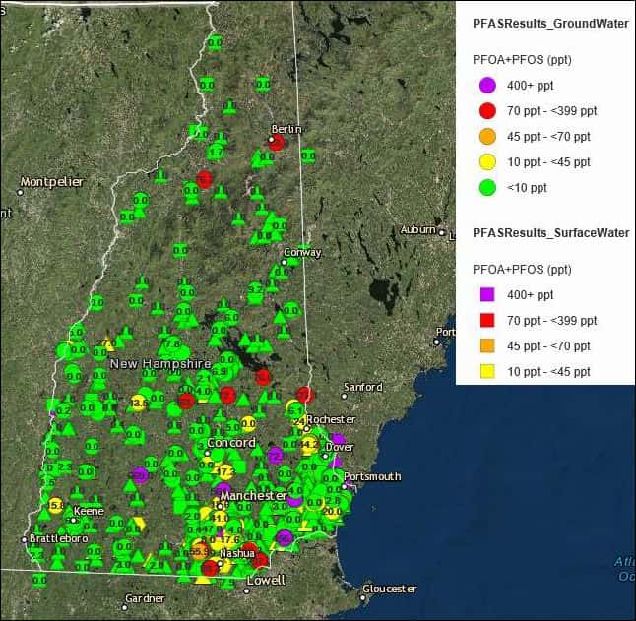Click the New Hampshire state label
This screenshot has width=636, height=621.
(160, 363)
